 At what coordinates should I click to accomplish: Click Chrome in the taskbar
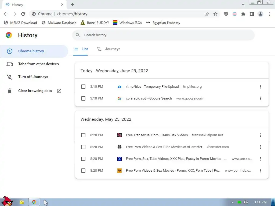[34, 202]
